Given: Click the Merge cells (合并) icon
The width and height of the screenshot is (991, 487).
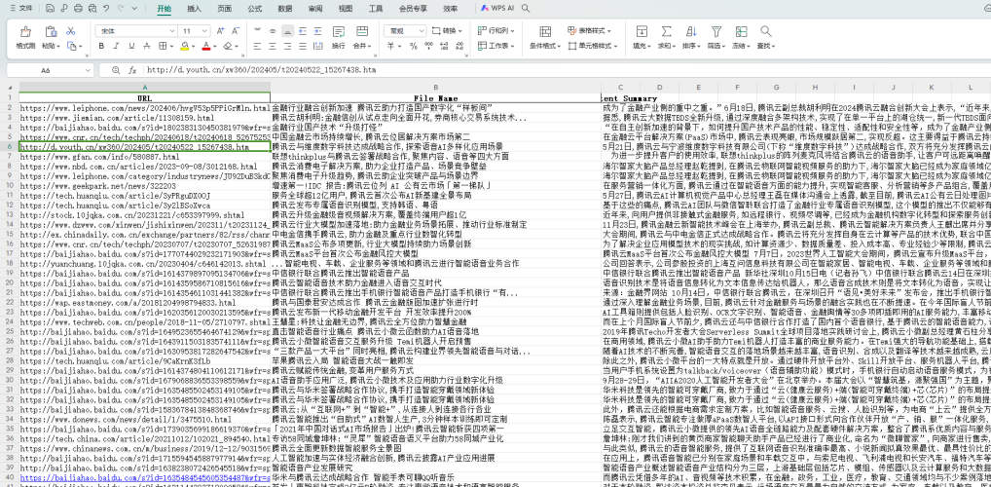Looking at the screenshot, I should (361, 31).
